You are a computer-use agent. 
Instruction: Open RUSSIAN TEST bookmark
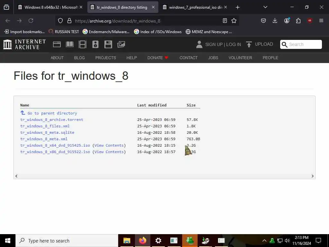tap(64, 32)
